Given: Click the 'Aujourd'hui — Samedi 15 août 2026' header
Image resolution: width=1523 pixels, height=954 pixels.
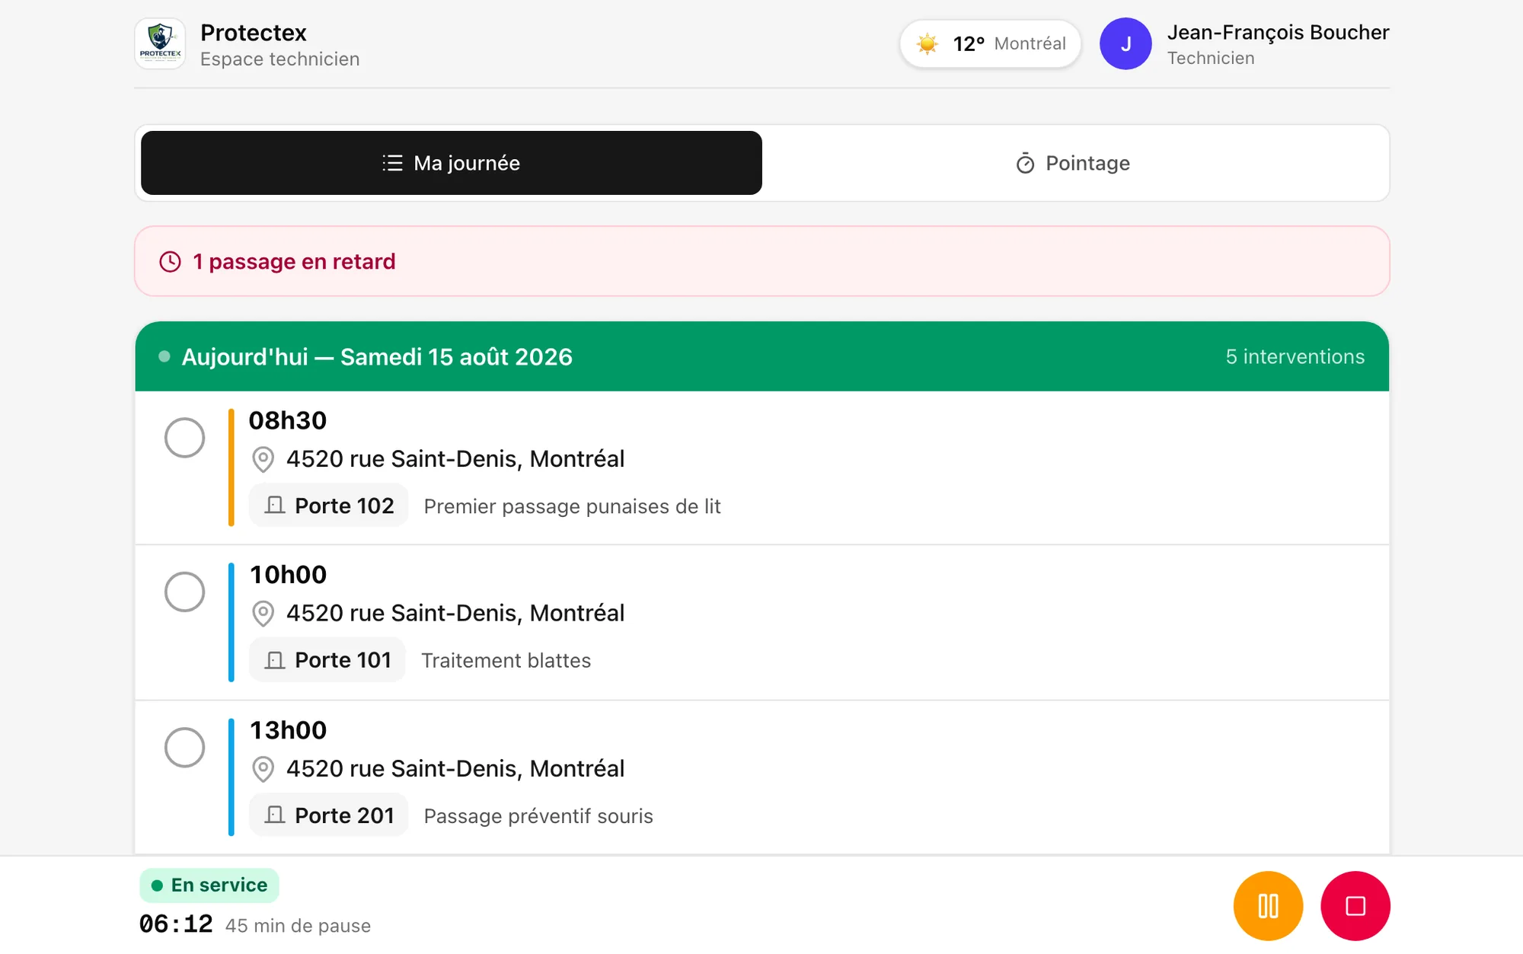Looking at the screenshot, I should point(377,357).
